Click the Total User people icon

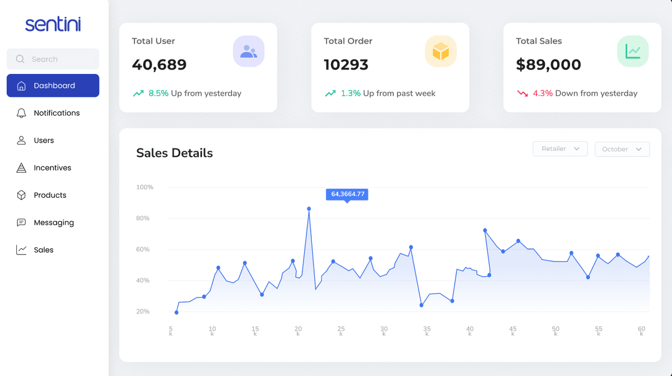pyautogui.click(x=249, y=52)
